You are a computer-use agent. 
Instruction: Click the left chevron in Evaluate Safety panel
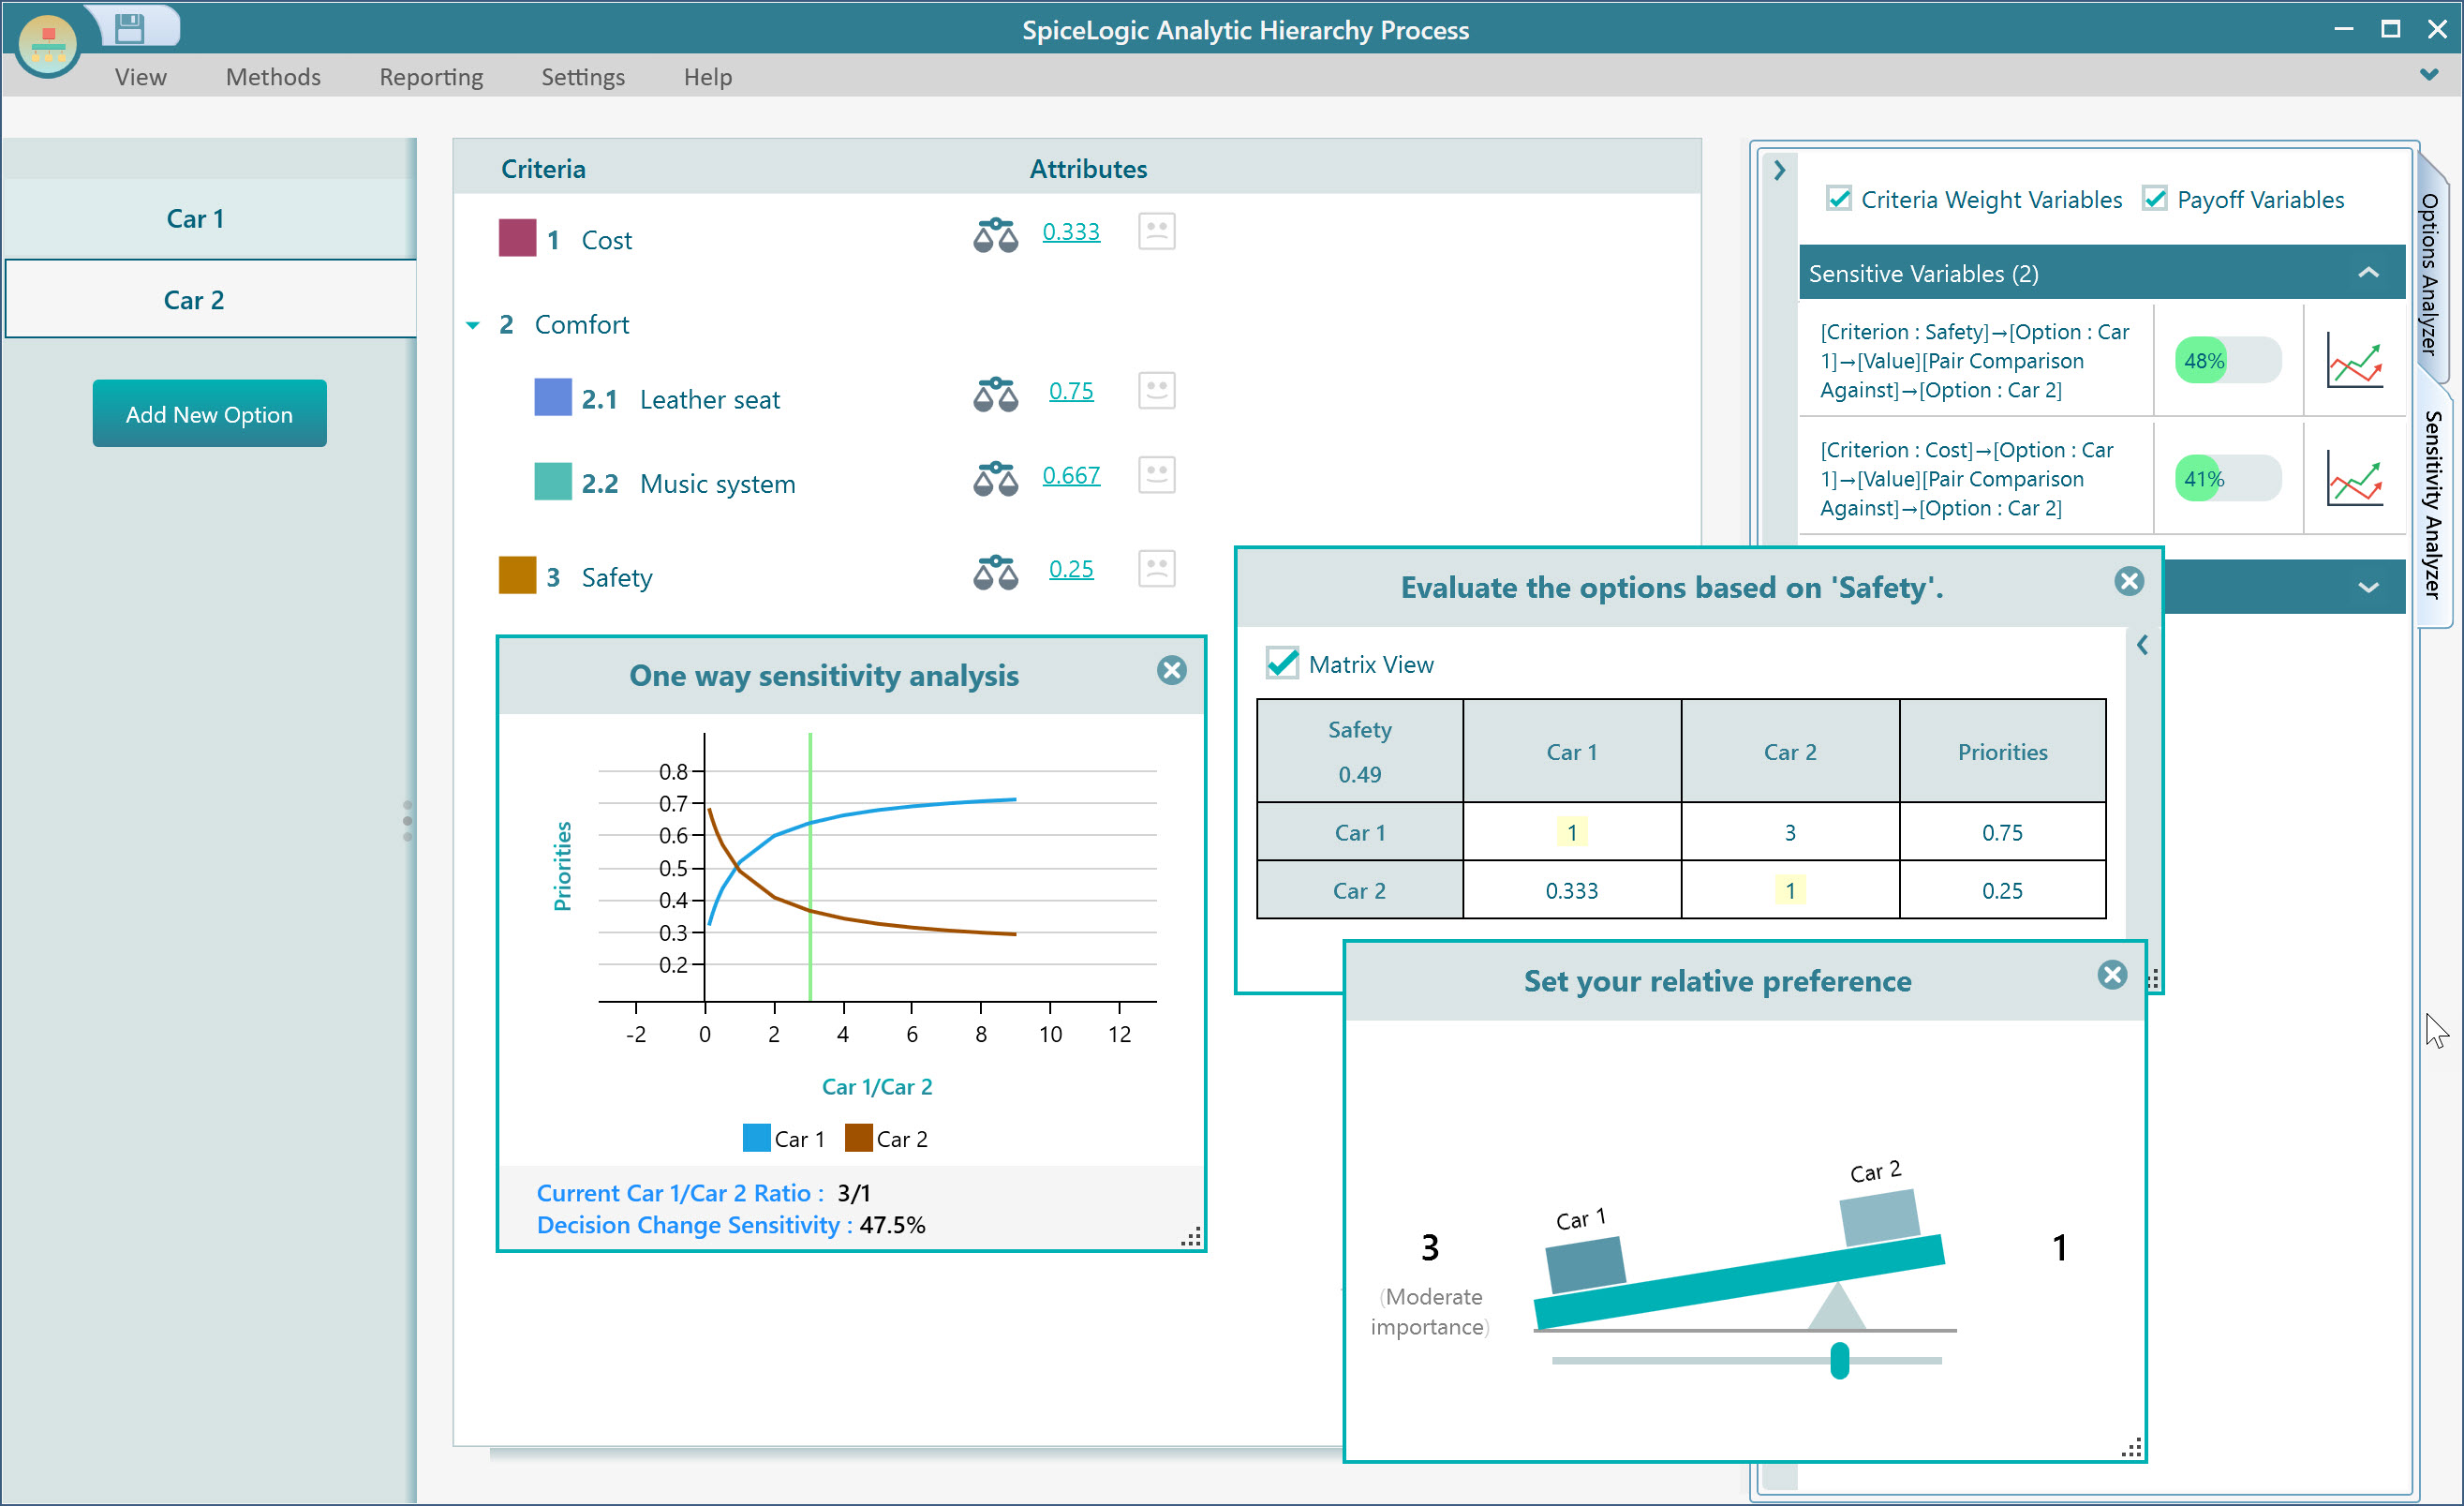[2142, 645]
